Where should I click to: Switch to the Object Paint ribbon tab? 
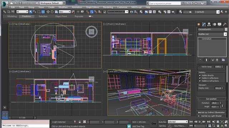[x=61, y=16]
